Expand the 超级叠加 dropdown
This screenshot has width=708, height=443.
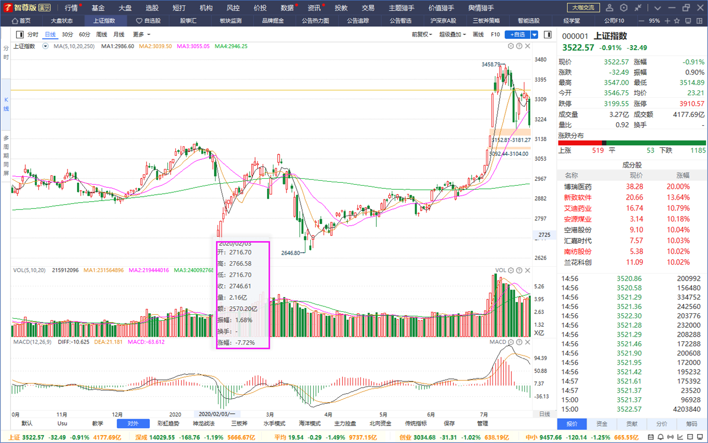pyautogui.click(x=452, y=35)
